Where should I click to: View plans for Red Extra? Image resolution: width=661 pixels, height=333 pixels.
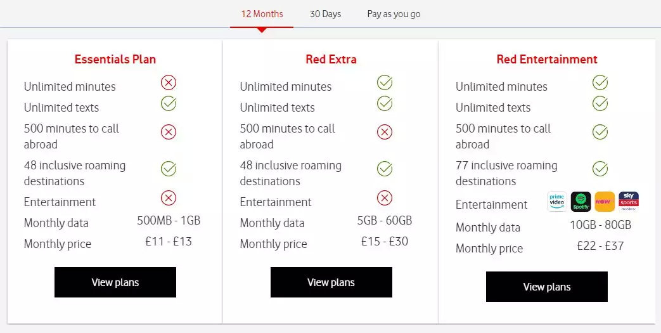(331, 282)
